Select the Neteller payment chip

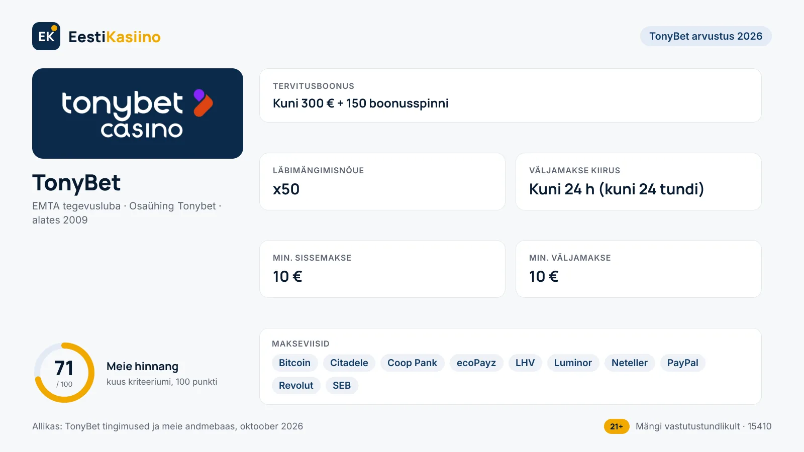[x=630, y=363]
